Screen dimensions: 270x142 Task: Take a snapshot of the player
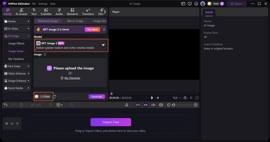(185, 98)
